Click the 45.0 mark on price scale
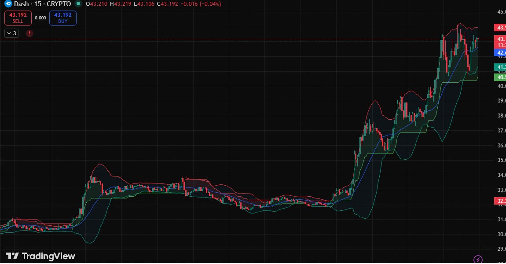The width and height of the screenshot is (506, 264). 501,12
